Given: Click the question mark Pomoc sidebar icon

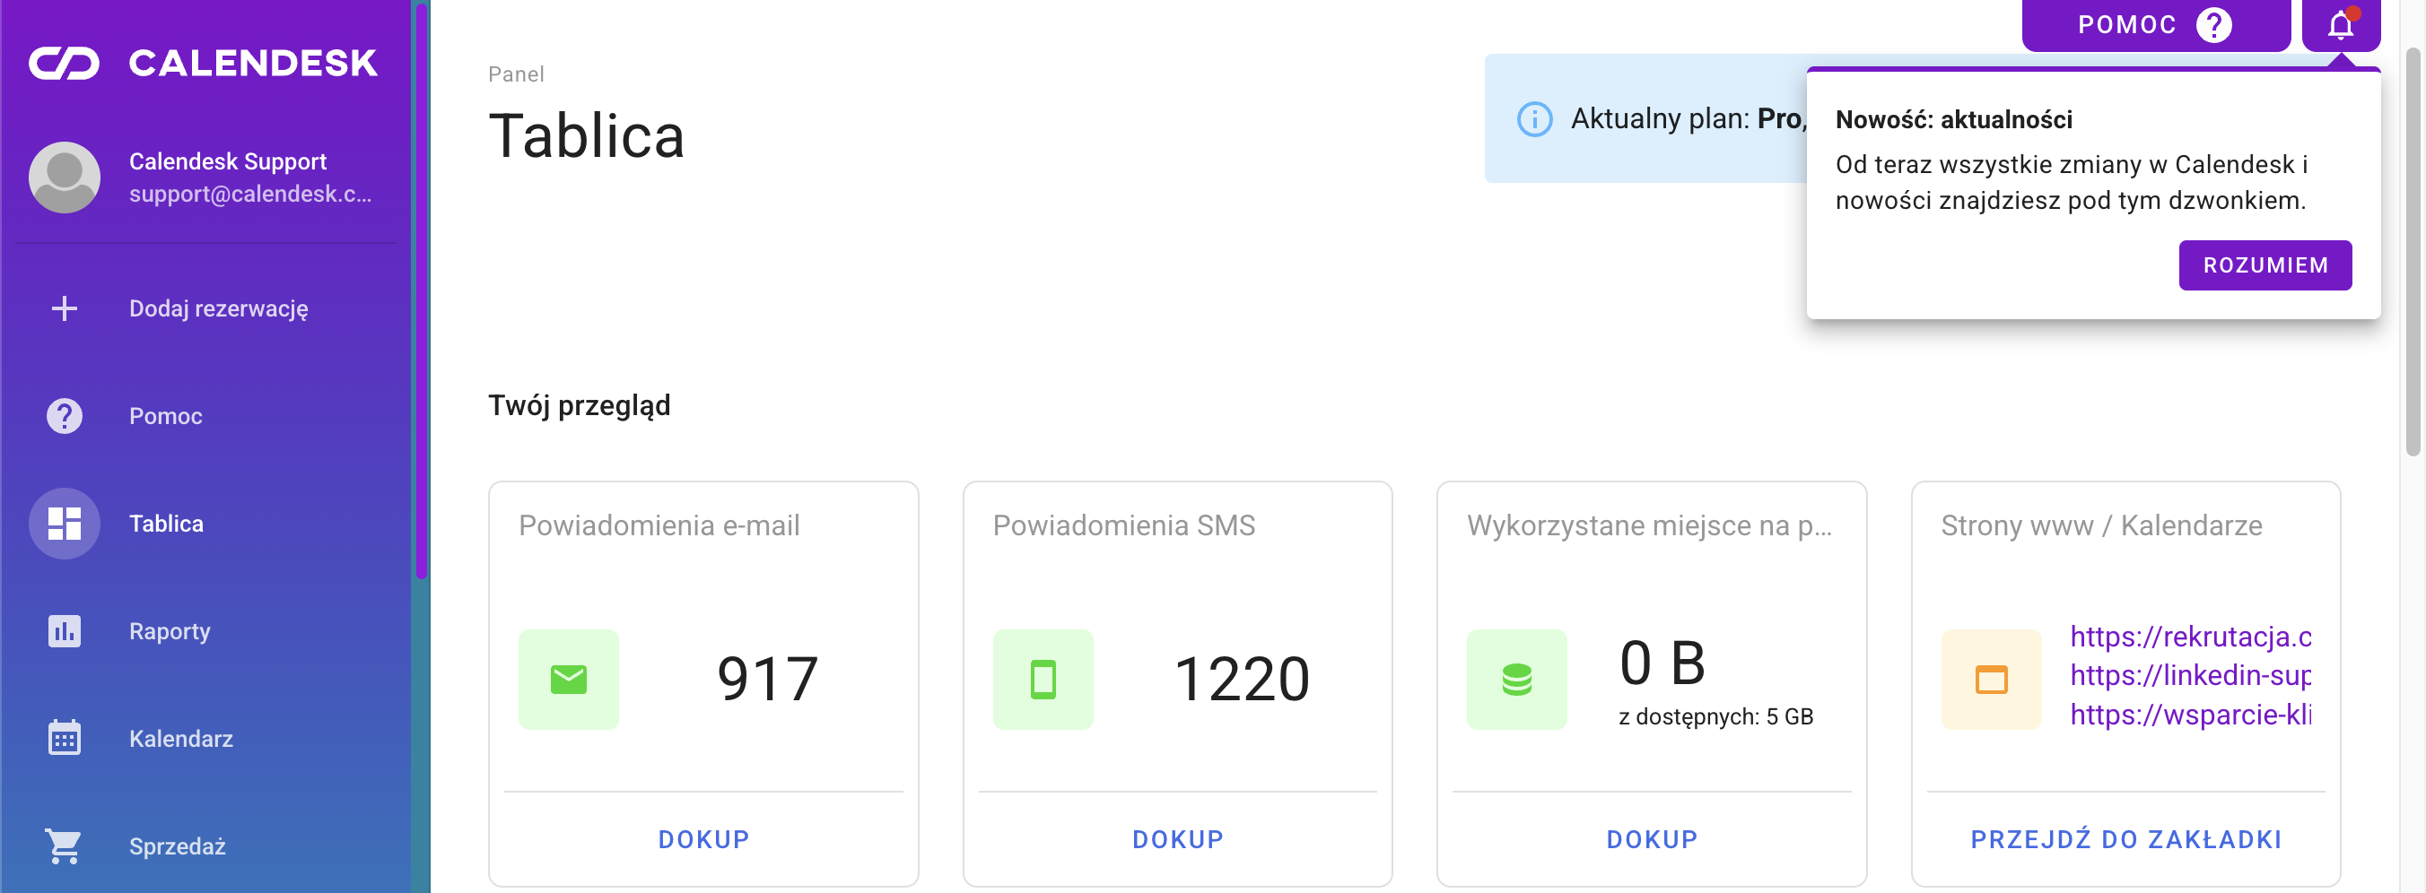Looking at the screenshot, I should click(64, 416).
